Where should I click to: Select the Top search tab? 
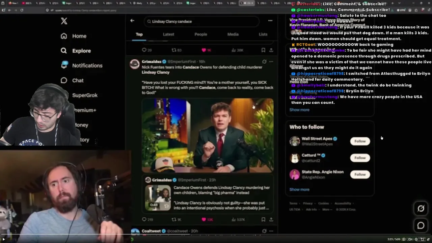click(139, 34)
